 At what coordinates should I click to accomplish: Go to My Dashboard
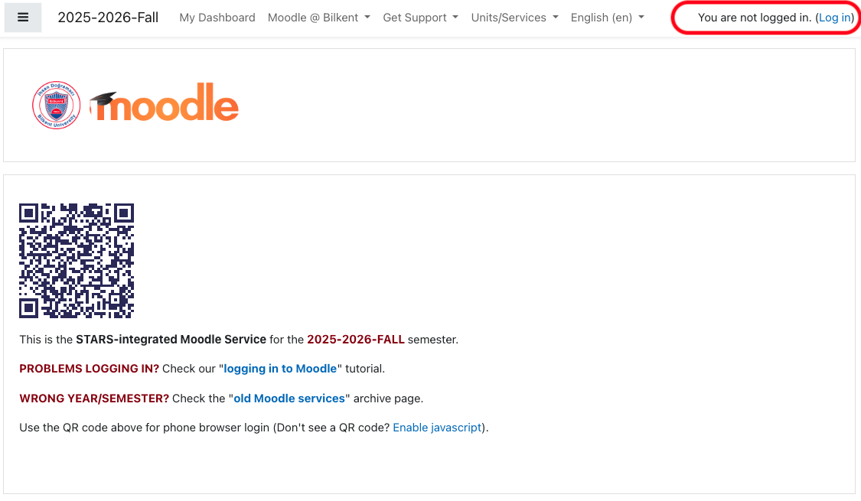pyautogui.click(x=217, y=18)
